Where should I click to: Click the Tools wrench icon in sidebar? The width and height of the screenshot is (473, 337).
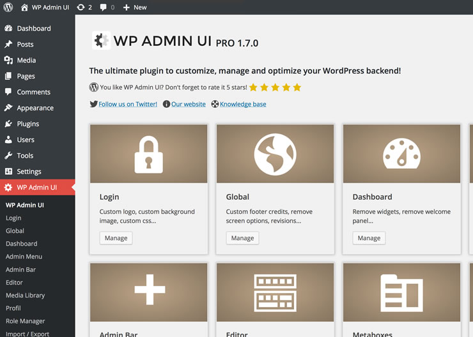point(8,155)
